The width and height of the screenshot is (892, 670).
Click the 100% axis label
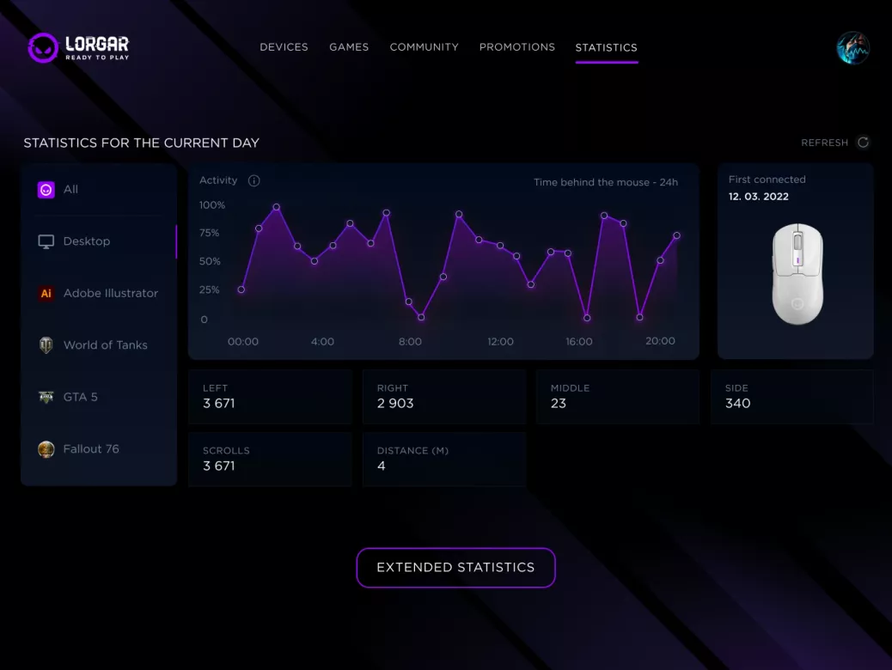(x=212, y=205)
